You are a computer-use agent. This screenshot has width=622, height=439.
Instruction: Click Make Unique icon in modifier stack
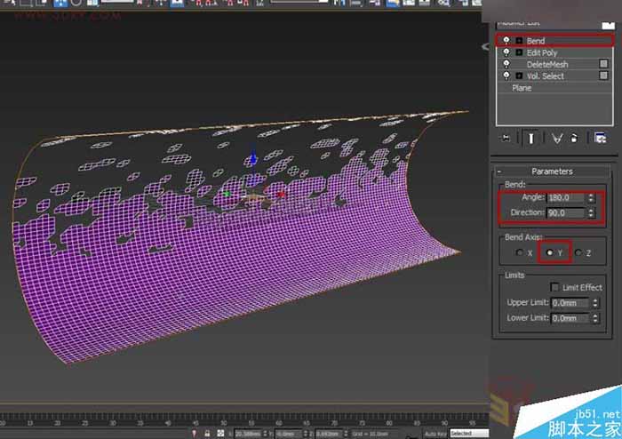click(x=558, y=138)
